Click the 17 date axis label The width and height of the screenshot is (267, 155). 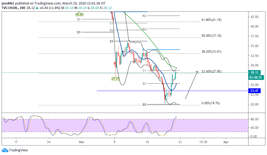[x=16, y=142]
